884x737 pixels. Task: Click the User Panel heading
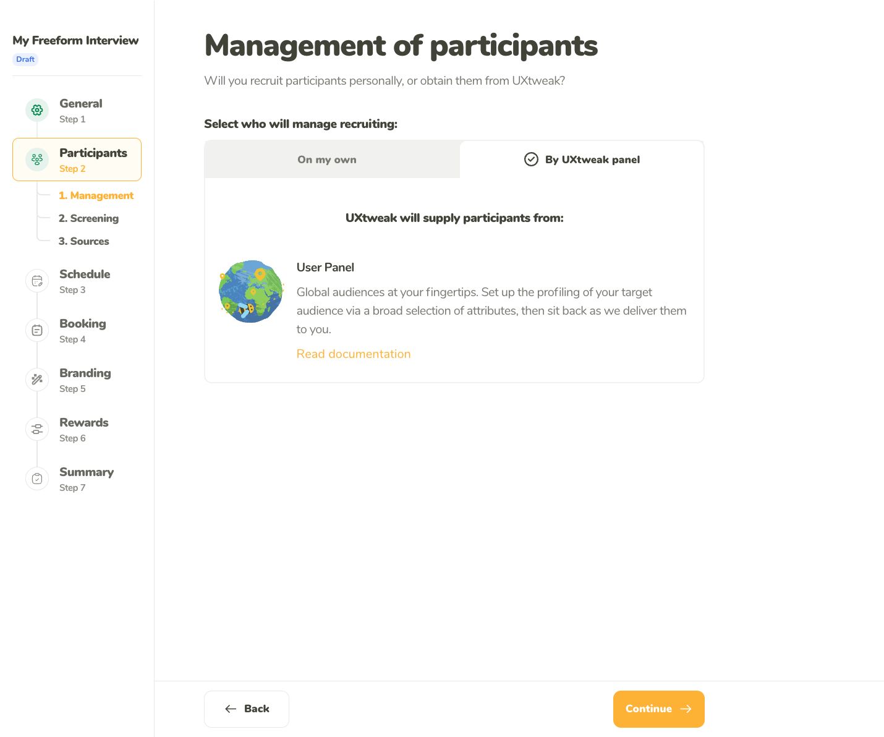pyautogui.click(x=325, y=267)
